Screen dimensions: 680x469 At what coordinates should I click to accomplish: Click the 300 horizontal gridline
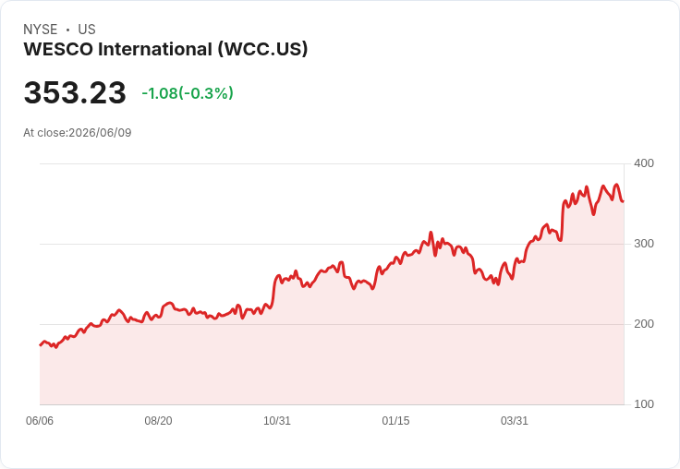pyautogui.click(x=332, y=244)
